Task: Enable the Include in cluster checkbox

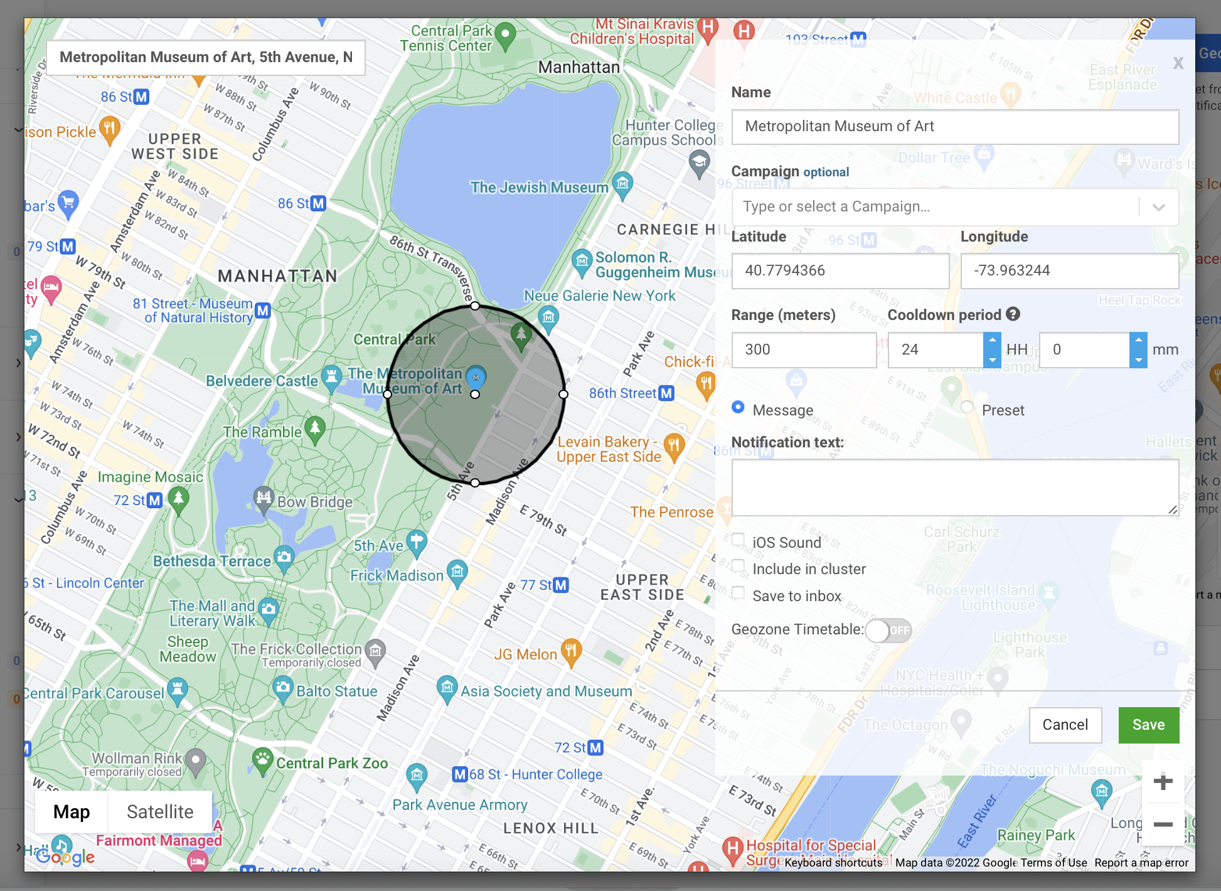Action: pos(739,568)
